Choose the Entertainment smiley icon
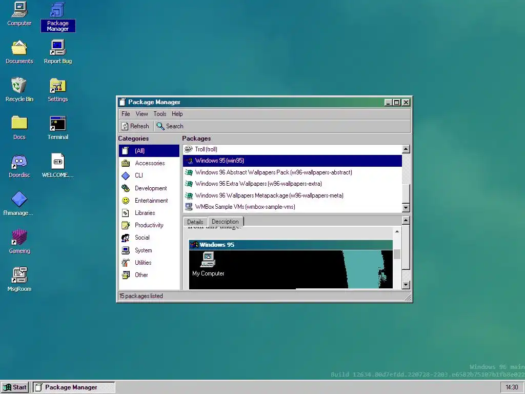This screenshot has width=525, height=394. point(126,201)
